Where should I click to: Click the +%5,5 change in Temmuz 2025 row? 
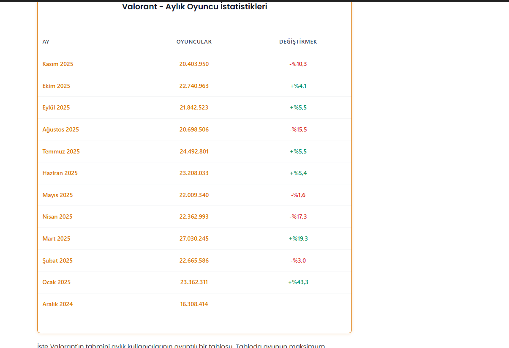point(298,151)
